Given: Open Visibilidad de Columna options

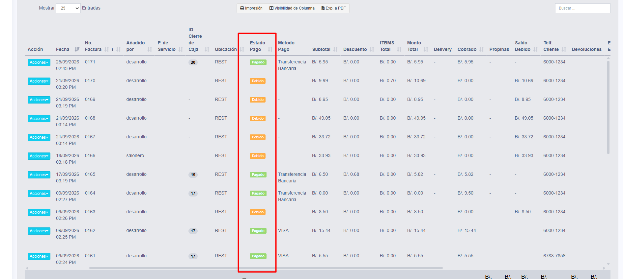Looking at the screenshot, I should (292, 8).
